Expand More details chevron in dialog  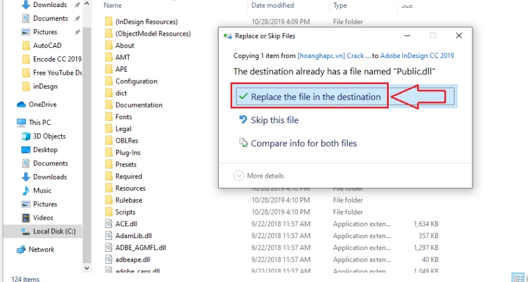[x=239, y=175]
